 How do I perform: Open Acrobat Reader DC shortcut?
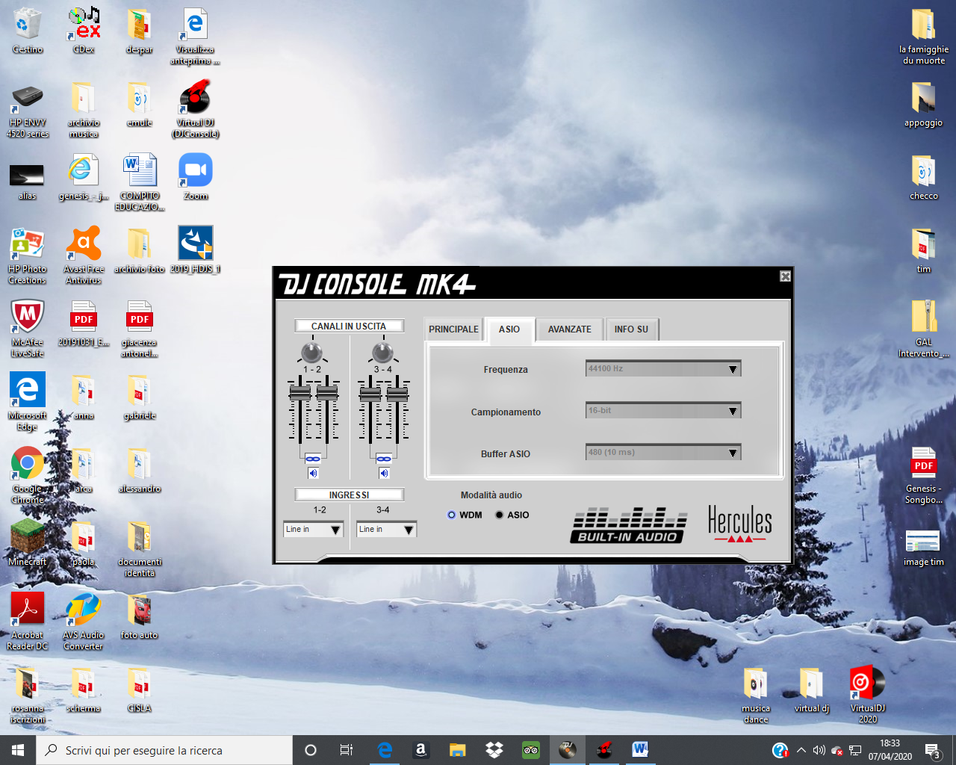click(x=28, y=622)
